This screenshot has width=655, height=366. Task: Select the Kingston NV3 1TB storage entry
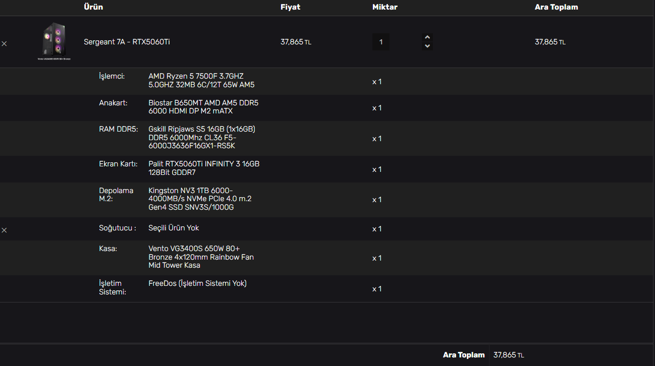(x=200, y=199)
